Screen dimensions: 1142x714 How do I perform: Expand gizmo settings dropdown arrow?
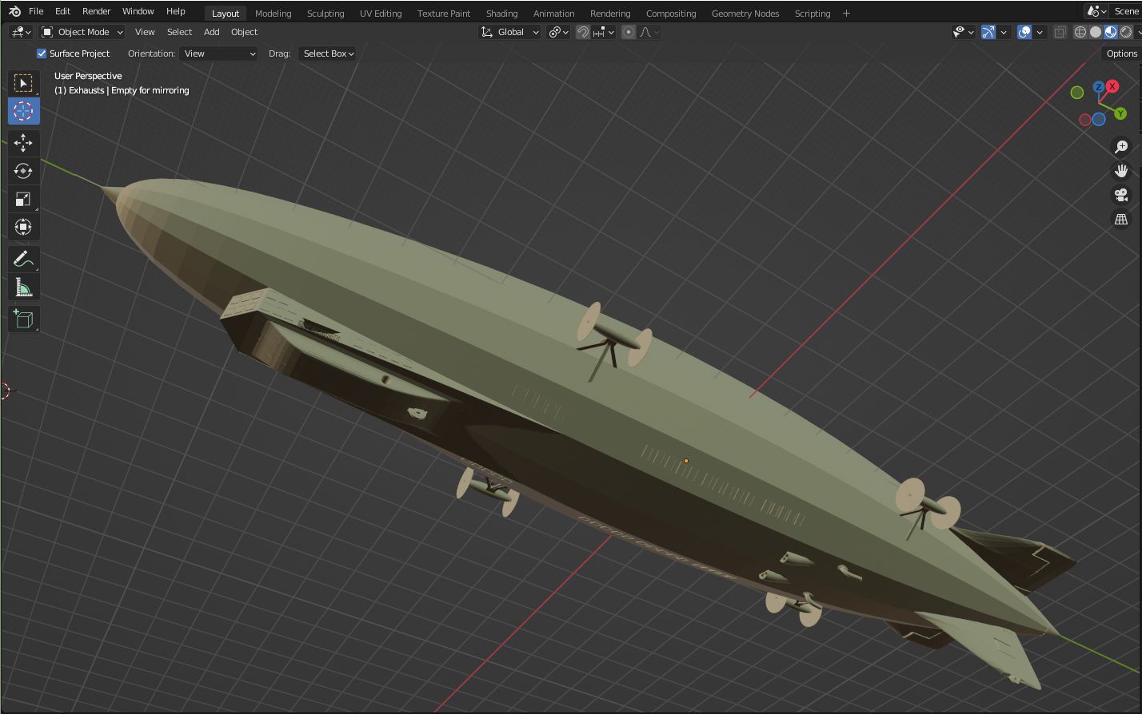(x=1004, y=32)
